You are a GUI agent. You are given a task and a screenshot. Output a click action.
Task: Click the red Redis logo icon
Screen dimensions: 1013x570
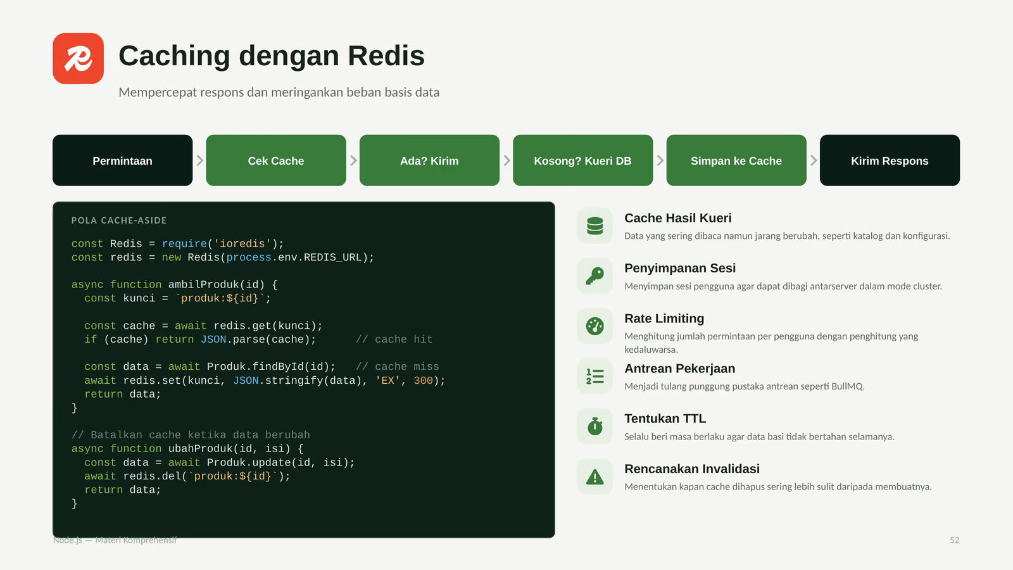coord(78,58)
